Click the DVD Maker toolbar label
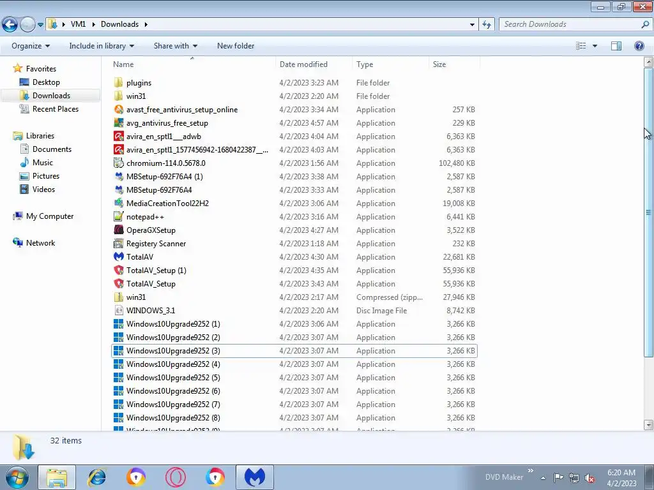Image resolution: width=654 pixels, height=490 pixels. point(504,477)
